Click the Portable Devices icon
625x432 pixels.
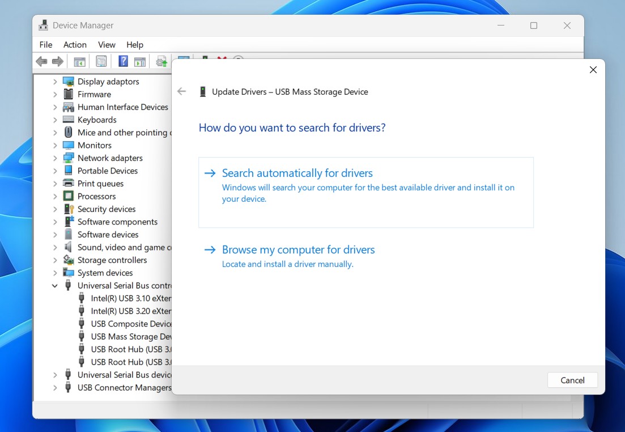[x=69, y=170]
